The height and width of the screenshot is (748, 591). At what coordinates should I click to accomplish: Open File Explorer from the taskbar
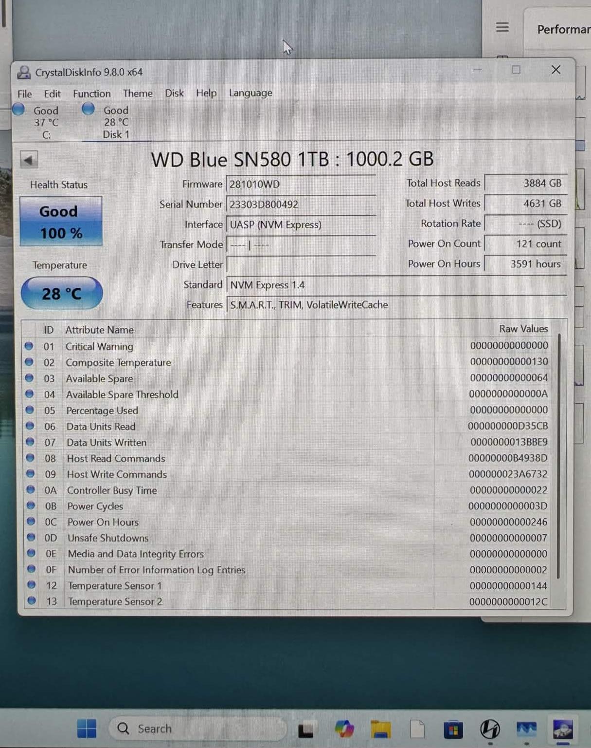click(381, 729)
